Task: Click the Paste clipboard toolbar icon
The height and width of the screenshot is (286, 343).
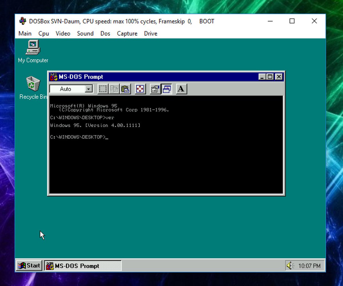Action: tap(125, 89)
